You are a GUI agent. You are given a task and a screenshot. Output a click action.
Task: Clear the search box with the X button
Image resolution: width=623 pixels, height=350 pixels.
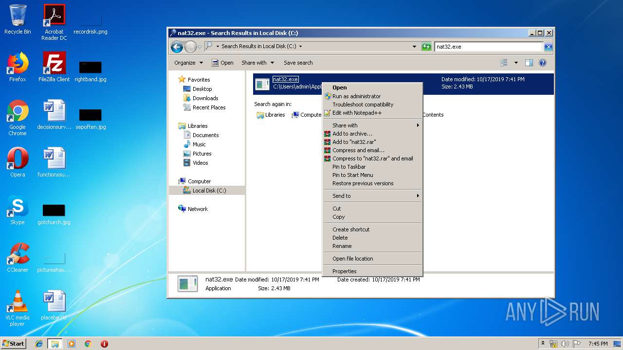pyautogui.click(x=548, y=47)
